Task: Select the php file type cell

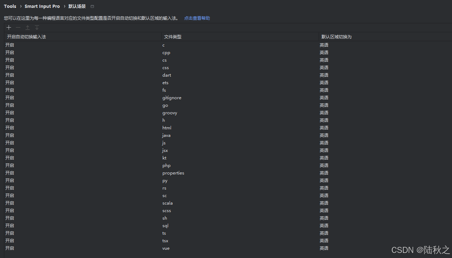Action: pos(166,166)
